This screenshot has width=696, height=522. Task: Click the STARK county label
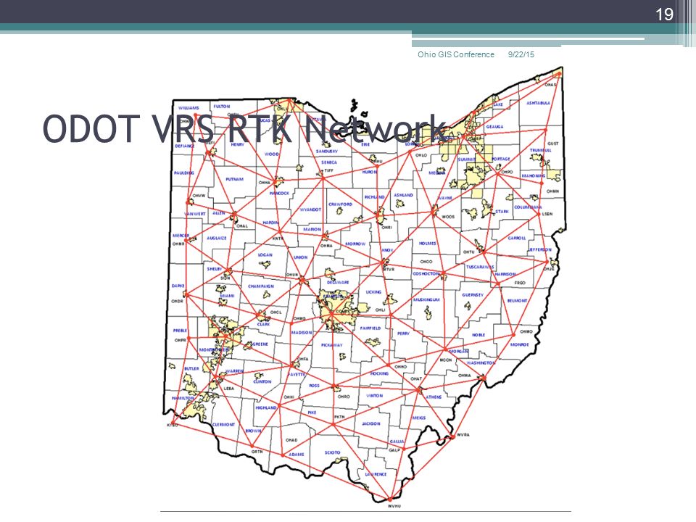point(502,212)
